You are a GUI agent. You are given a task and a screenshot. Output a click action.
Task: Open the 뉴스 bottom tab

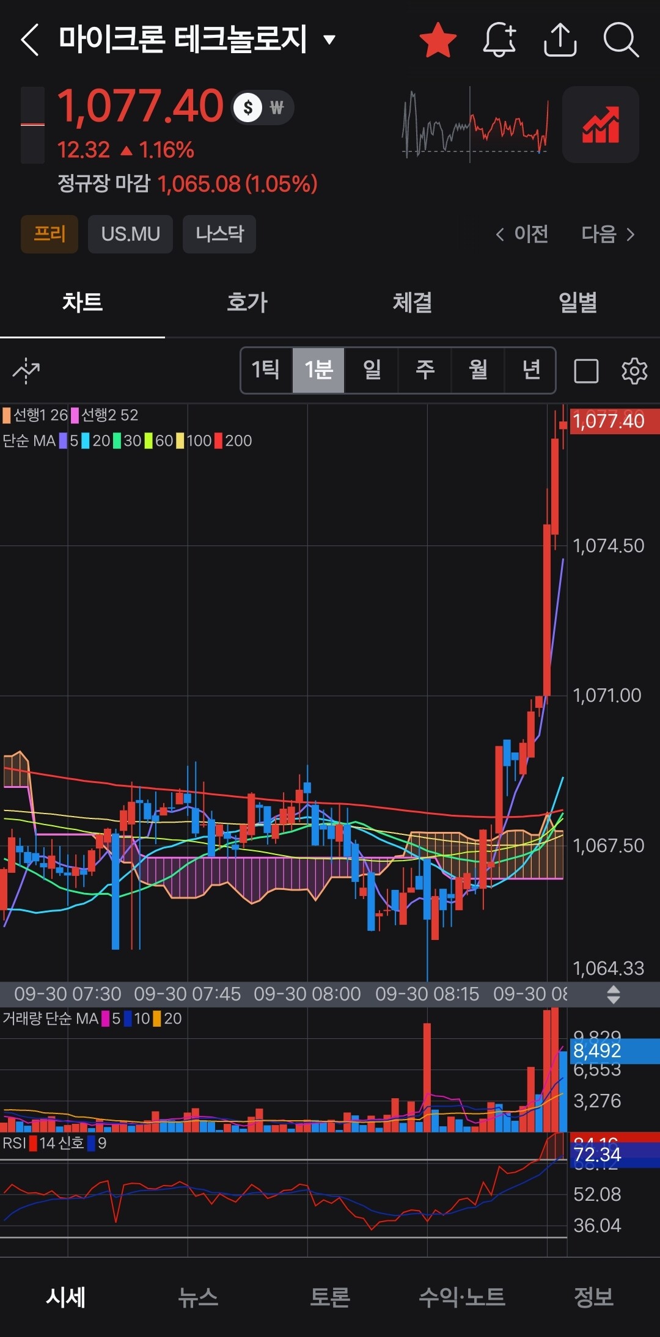[198, 1297]
